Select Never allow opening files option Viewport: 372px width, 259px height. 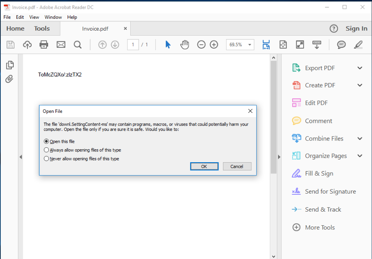pos(82,158)
